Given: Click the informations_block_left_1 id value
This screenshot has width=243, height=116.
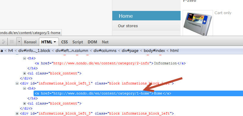Looking at the screenshot, I should 64,83.
